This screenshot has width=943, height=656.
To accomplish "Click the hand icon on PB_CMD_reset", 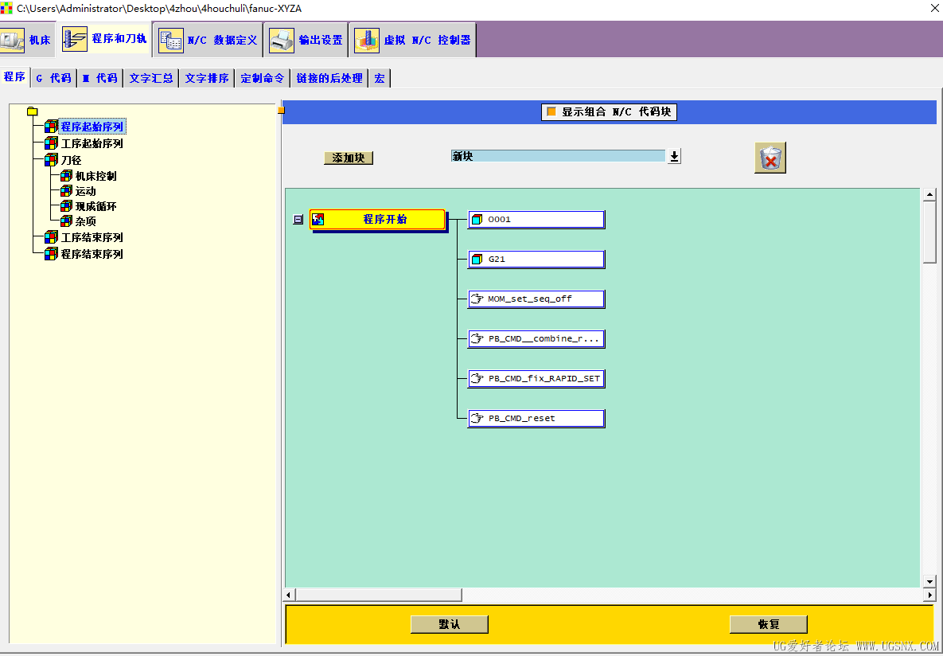I will pyautogui.click(x=477, y=418).
